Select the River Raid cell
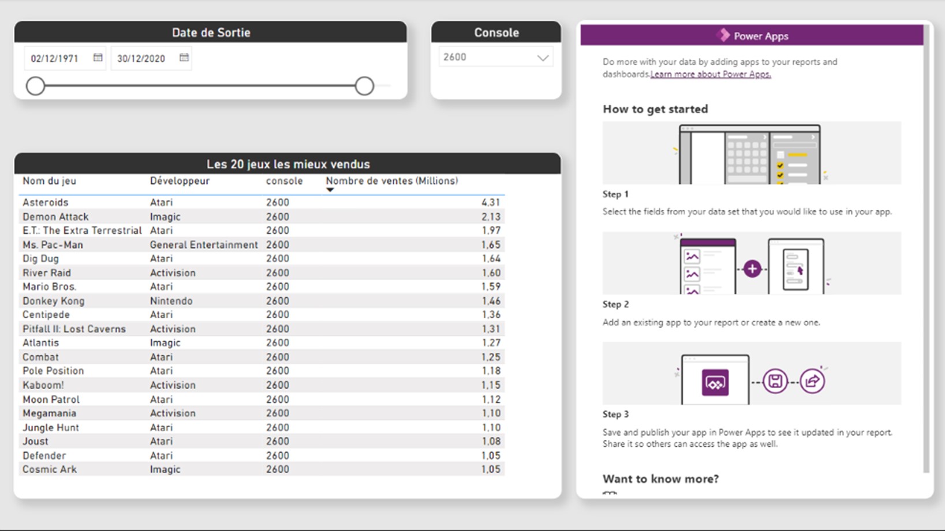Image resolution: width=945 pixels, height=531 pixels. point(47,273)
